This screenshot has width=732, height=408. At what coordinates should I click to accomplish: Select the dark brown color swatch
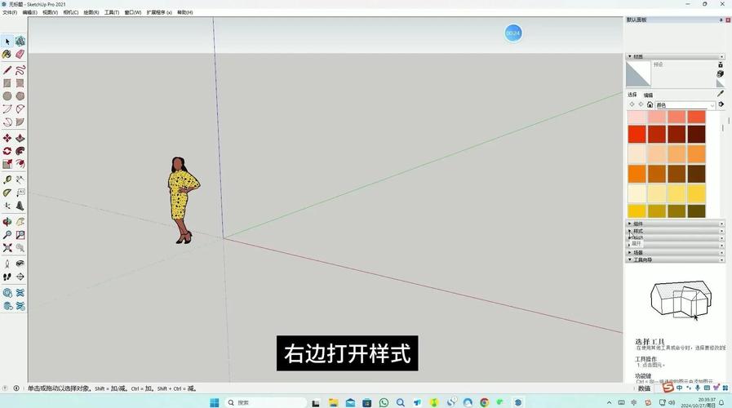[696, 174]
